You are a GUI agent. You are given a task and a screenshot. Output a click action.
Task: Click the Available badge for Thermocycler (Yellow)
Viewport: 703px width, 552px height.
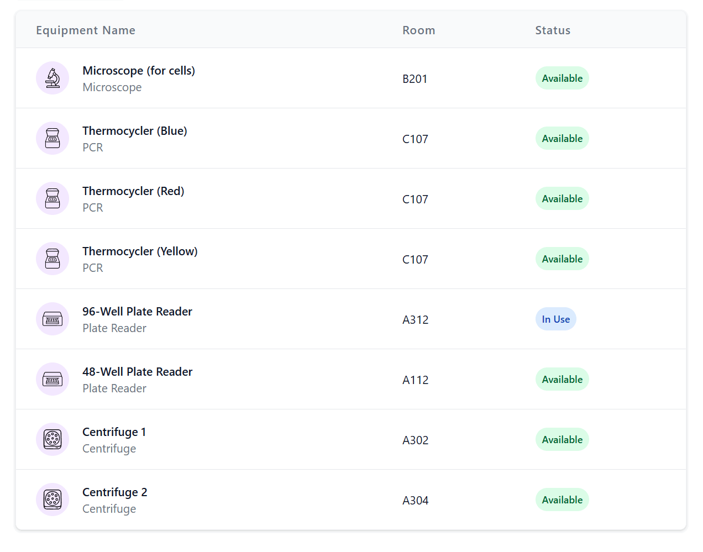click(562, 259)
